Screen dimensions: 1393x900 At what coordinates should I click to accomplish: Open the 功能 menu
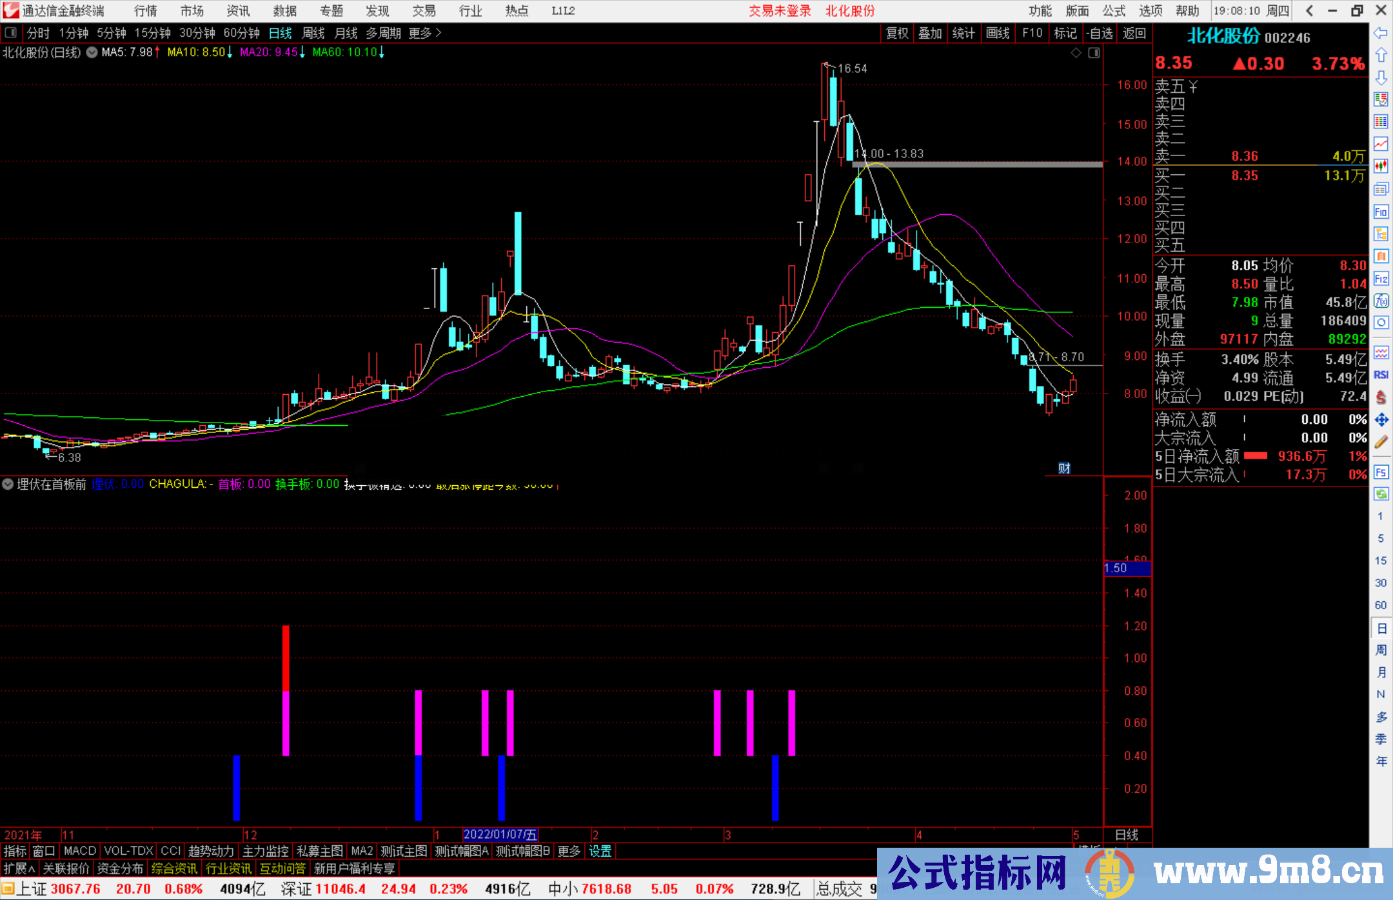pos(1040,11)
